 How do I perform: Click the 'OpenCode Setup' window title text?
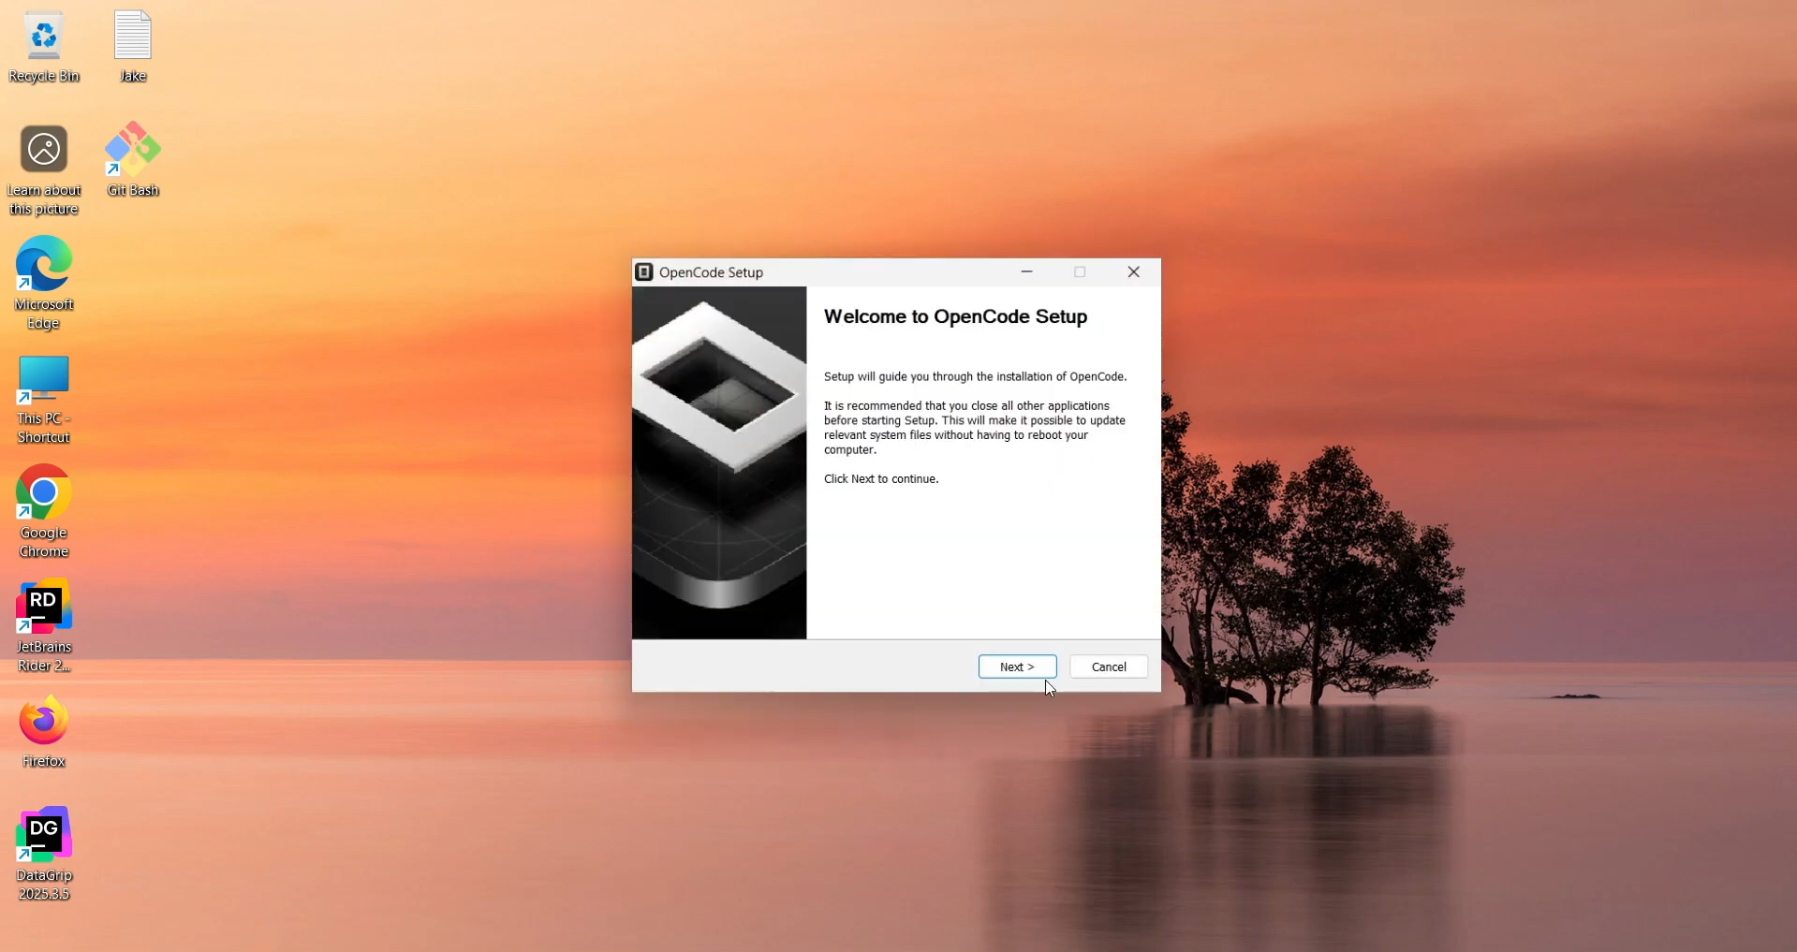711,272
